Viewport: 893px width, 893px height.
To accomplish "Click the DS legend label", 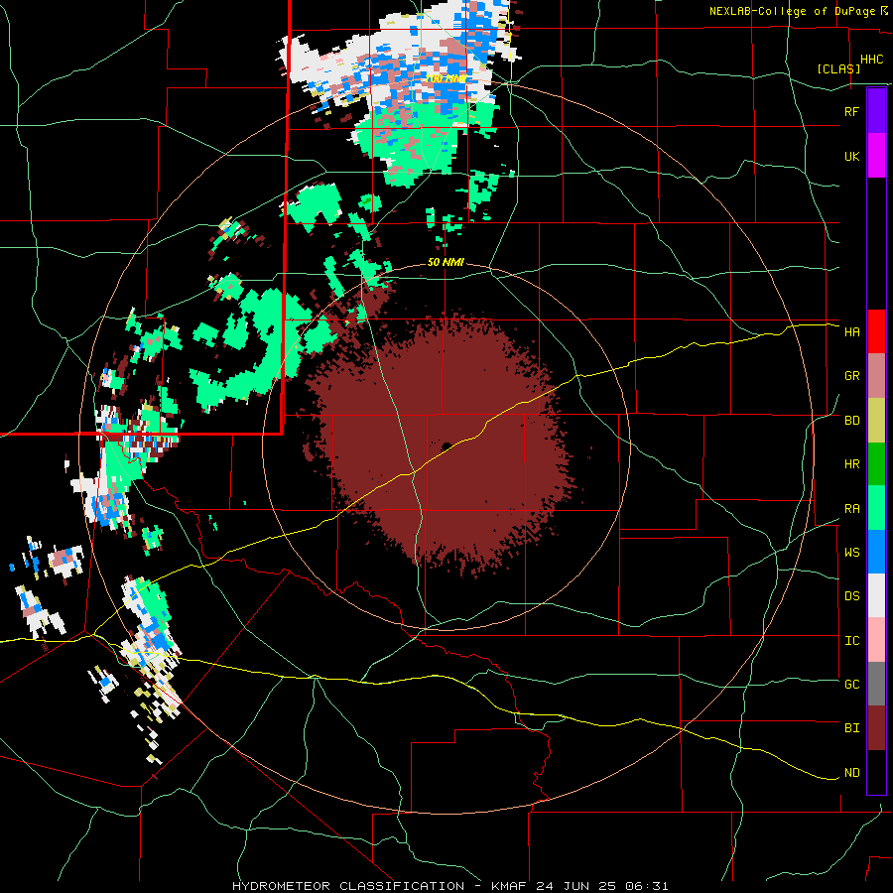I will pos(851,596).
